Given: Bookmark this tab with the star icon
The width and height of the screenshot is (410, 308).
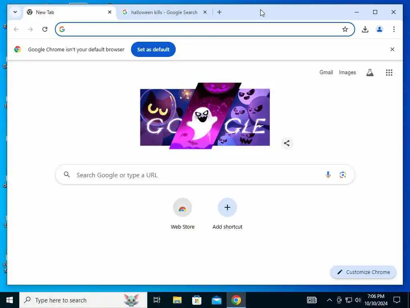Looking at the screenshot, I should [x=345, y=29].
